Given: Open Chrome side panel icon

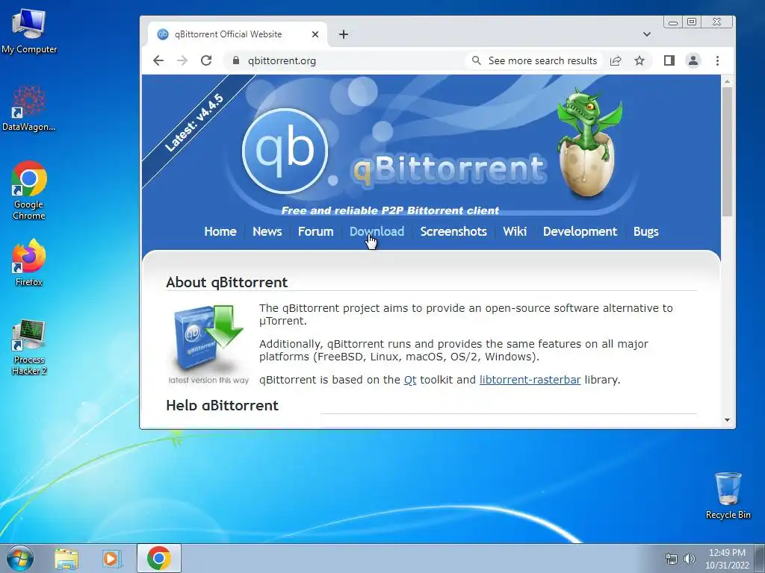Looking at the screenshot, I should [x=669, y=60].
